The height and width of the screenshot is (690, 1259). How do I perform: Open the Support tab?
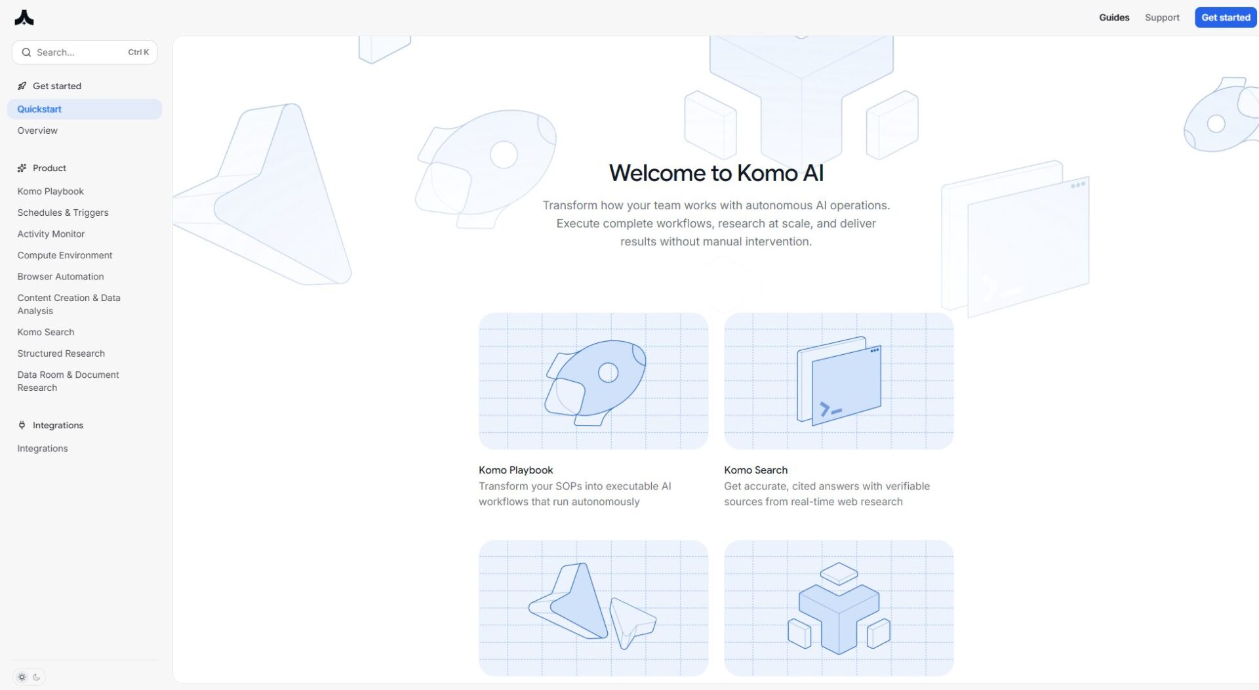(1161, 18)
